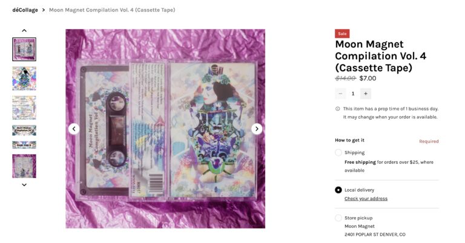Click the prep time info icon
This screenshot has width=465, height=243.
(337, 109)
